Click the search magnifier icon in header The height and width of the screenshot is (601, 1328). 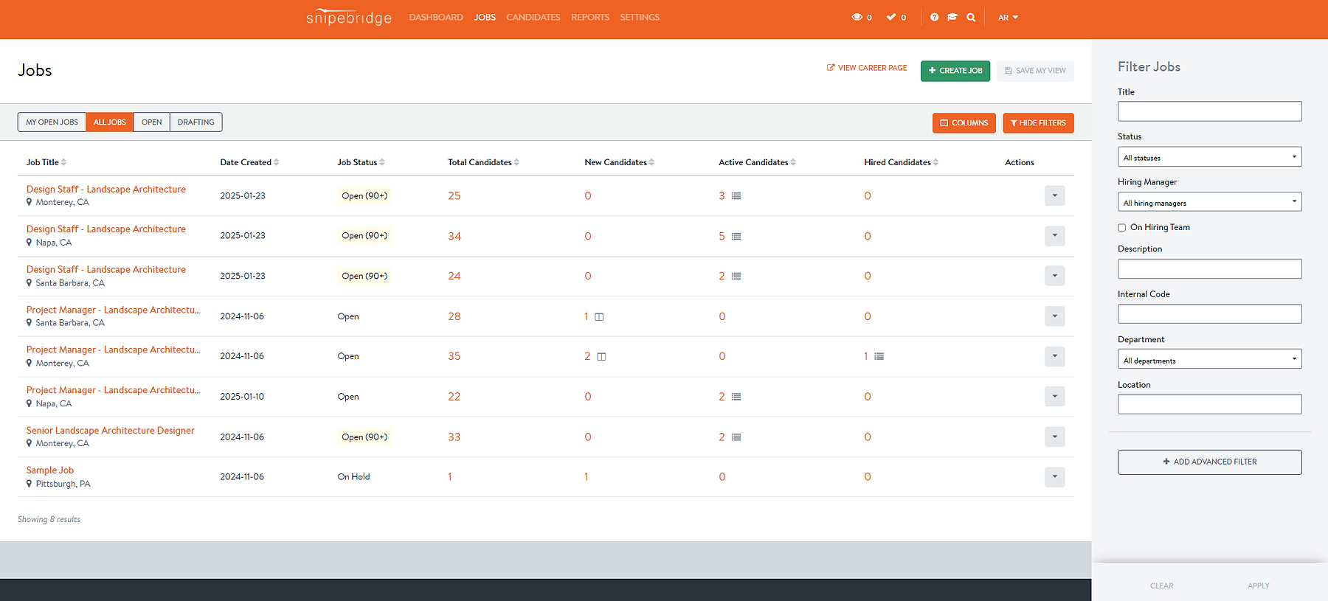pos(971,17)
